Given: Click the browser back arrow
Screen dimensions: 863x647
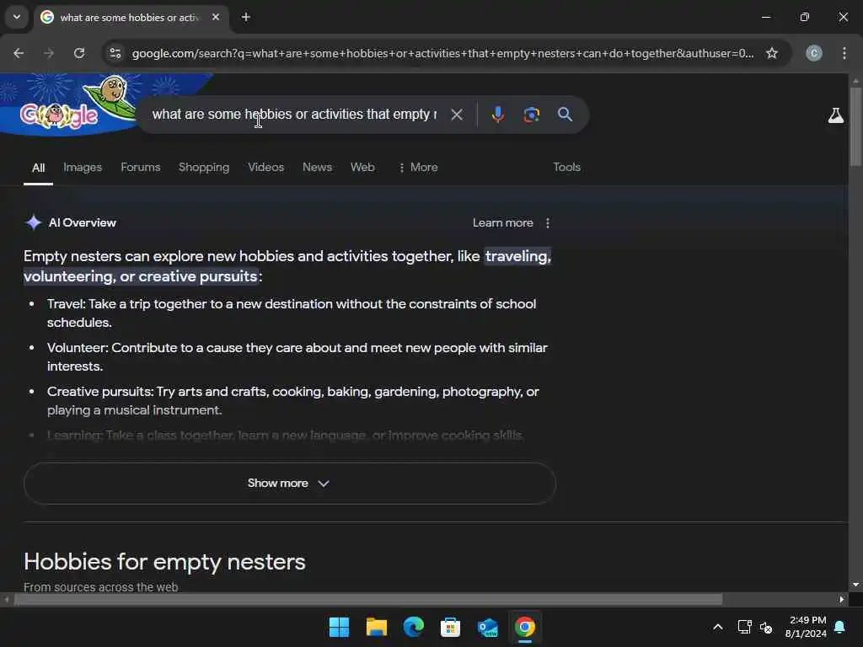Looking at the screenshot, I should click(19, 53).
